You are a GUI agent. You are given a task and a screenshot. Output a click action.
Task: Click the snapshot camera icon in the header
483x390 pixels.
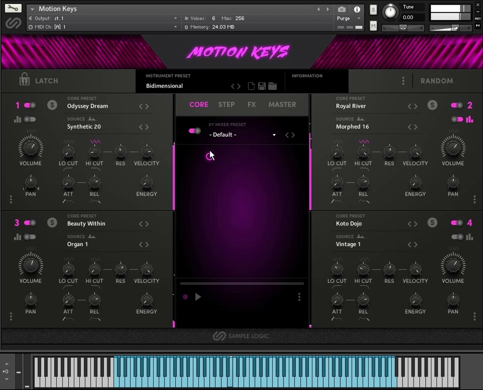coord(341,9)
